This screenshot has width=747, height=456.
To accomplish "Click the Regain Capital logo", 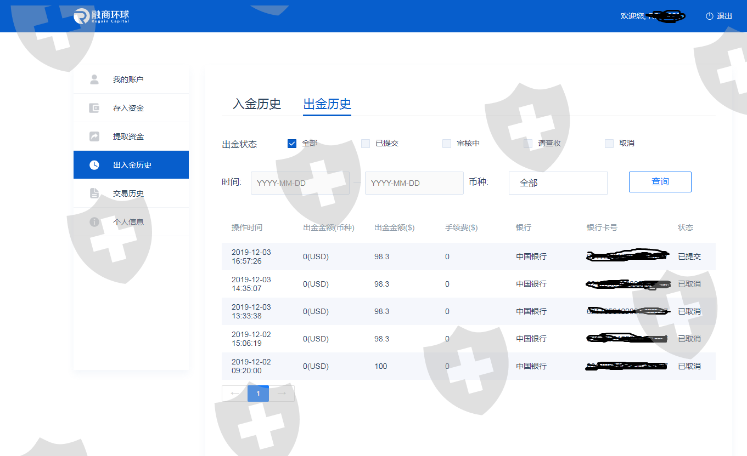I will click(x=102, y=16).
